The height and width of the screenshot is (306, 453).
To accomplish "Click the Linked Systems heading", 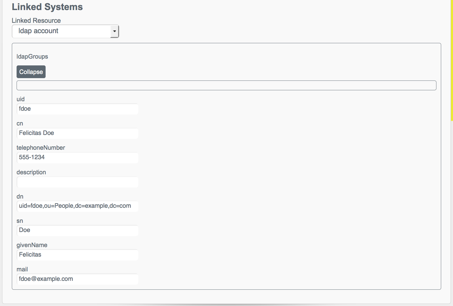I will click(47, 7).
